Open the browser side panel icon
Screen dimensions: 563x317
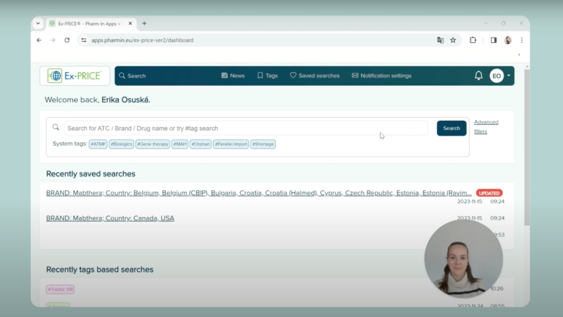(494, 40)
